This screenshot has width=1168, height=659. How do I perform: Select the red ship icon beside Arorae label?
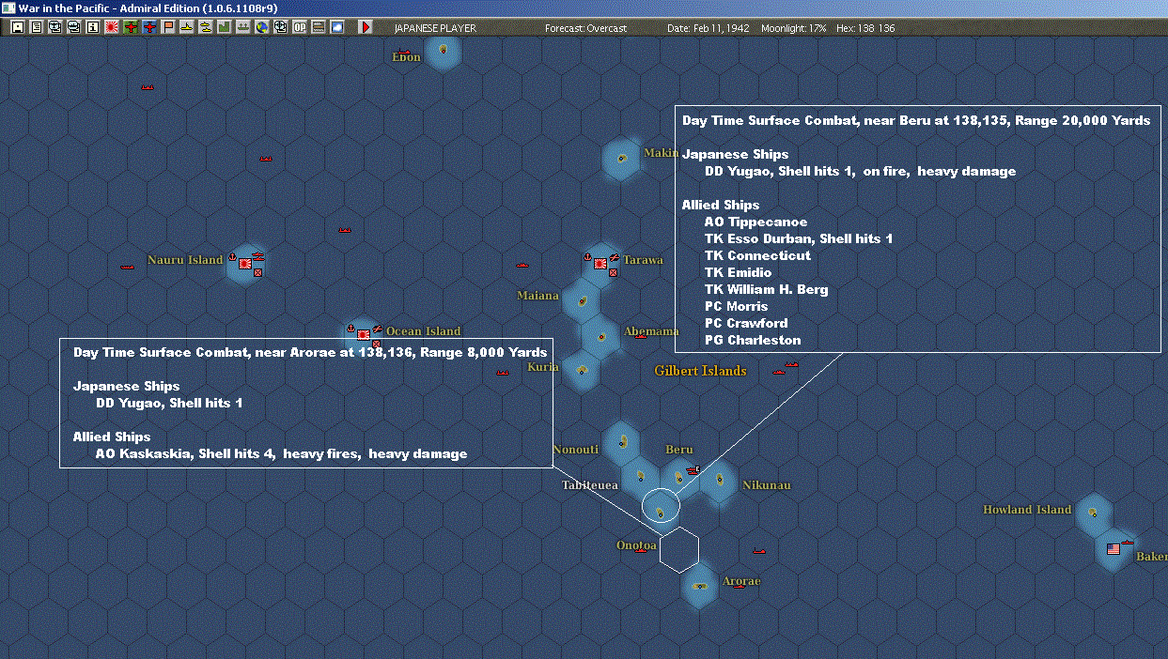point(740,586)
